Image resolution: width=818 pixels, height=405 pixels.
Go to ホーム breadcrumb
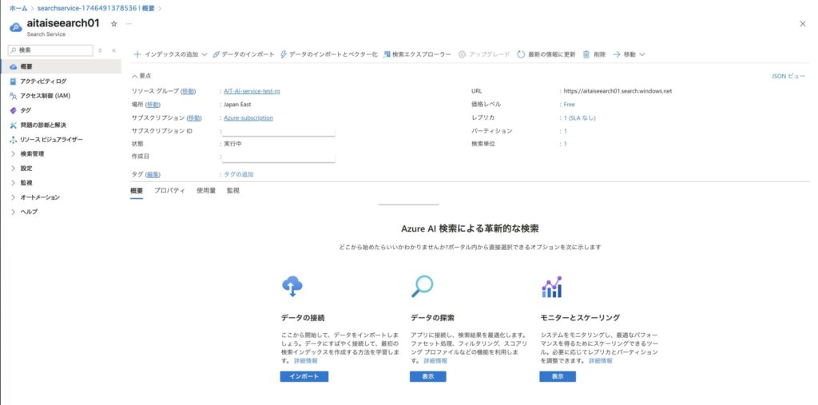pyautogui.click(x=18, y=8)
